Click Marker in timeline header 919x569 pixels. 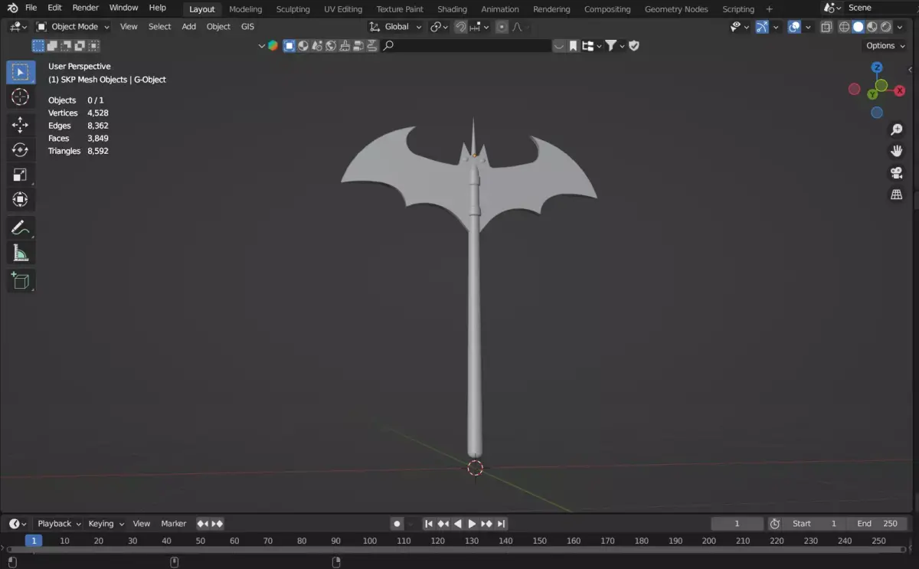[x=174, y=524]
